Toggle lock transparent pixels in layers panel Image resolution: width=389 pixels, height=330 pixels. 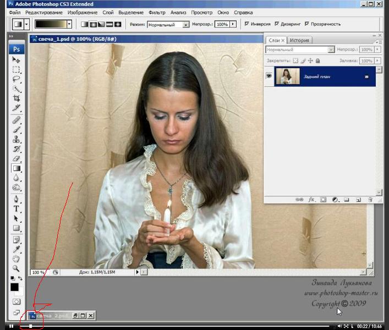(x=295, y=61)
